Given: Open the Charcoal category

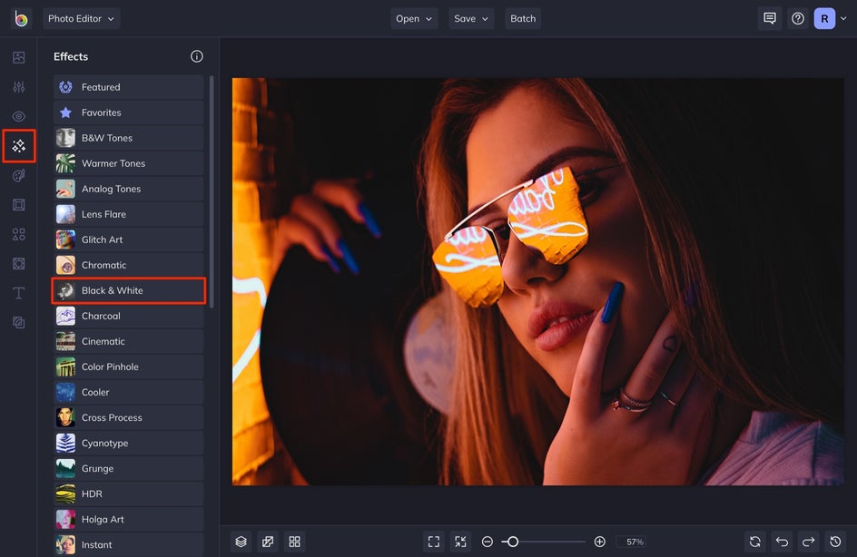Looking at the screenshot, I should (128, 316).
